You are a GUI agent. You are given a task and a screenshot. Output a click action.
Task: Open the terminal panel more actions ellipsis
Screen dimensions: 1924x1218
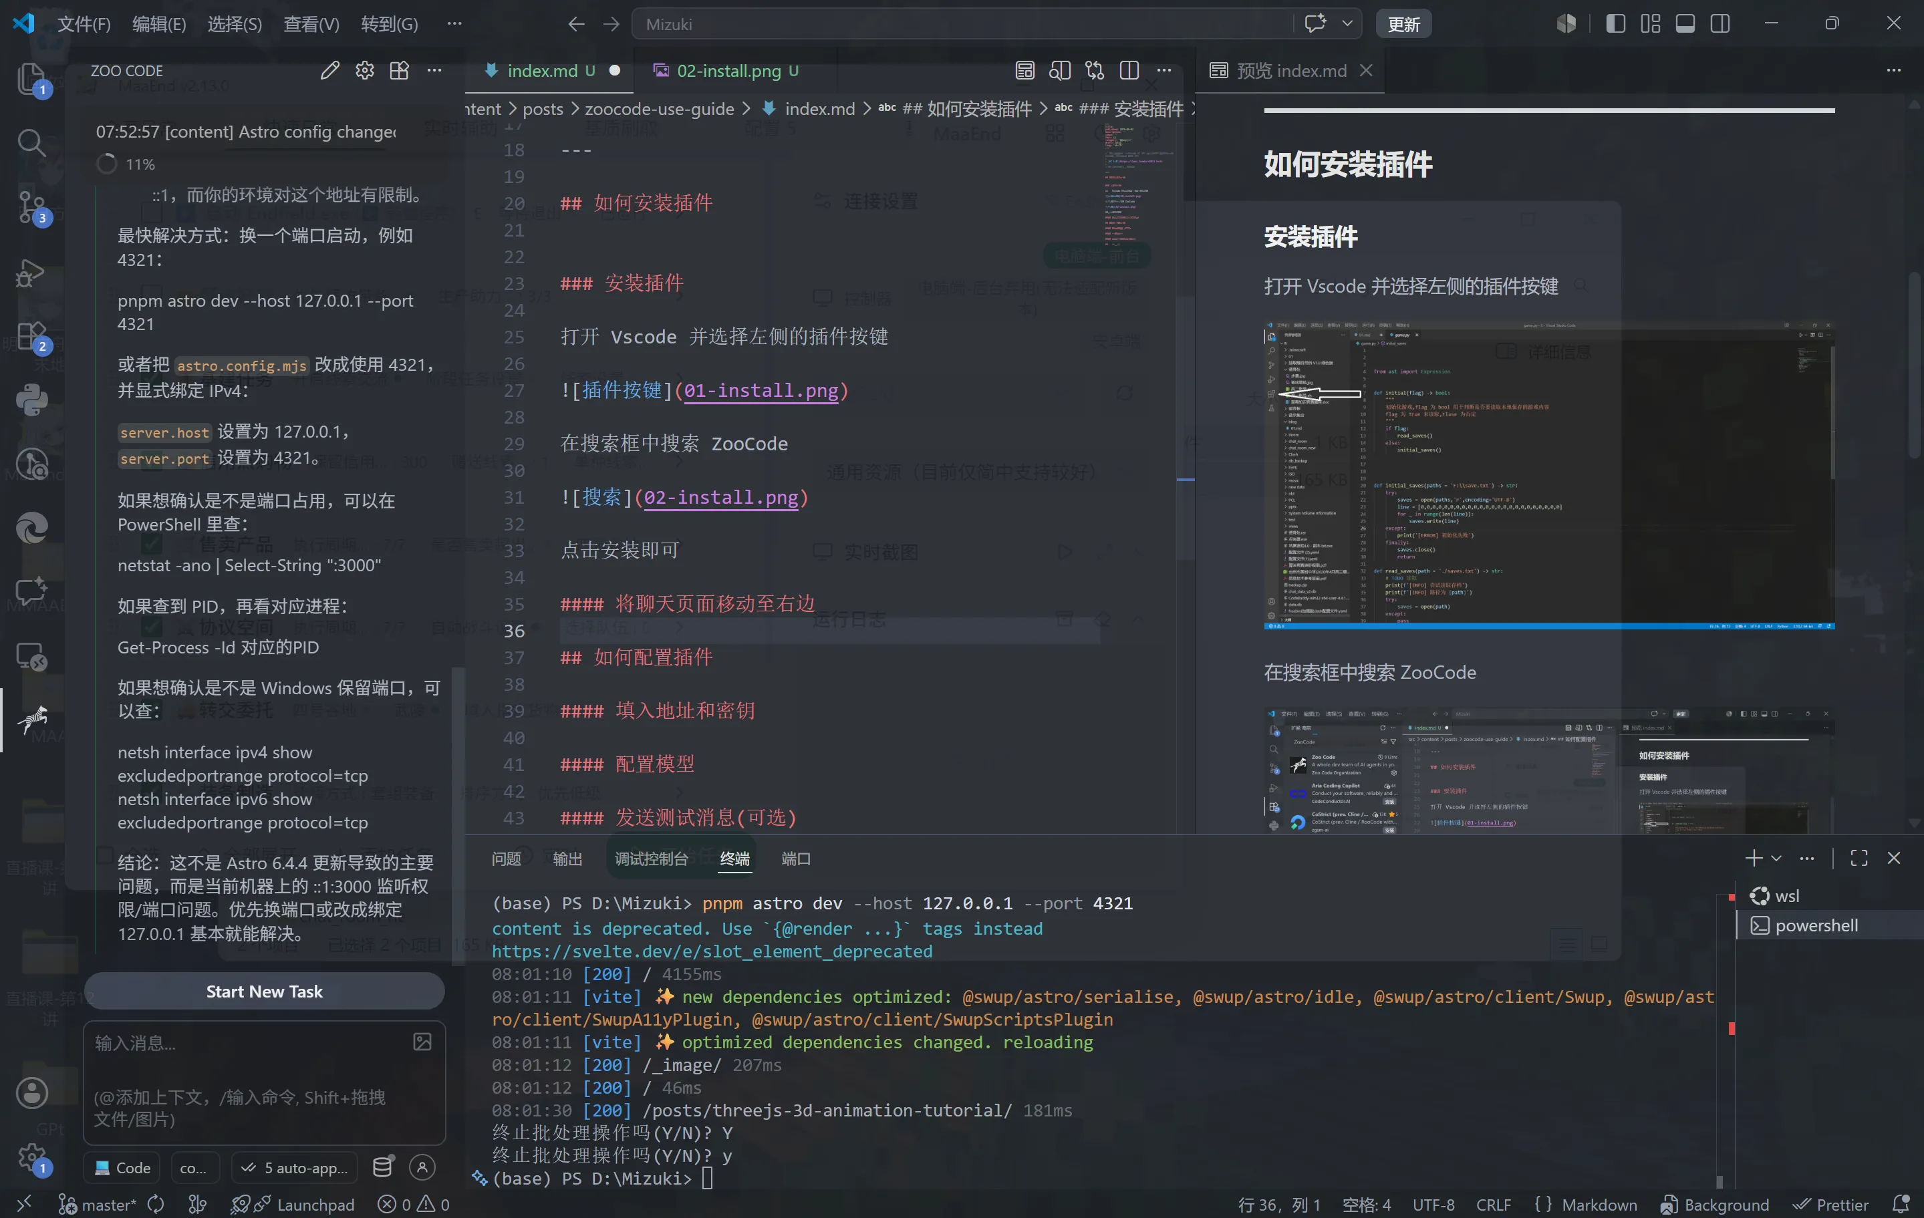pyautogui.click(x=1806, y=858)
